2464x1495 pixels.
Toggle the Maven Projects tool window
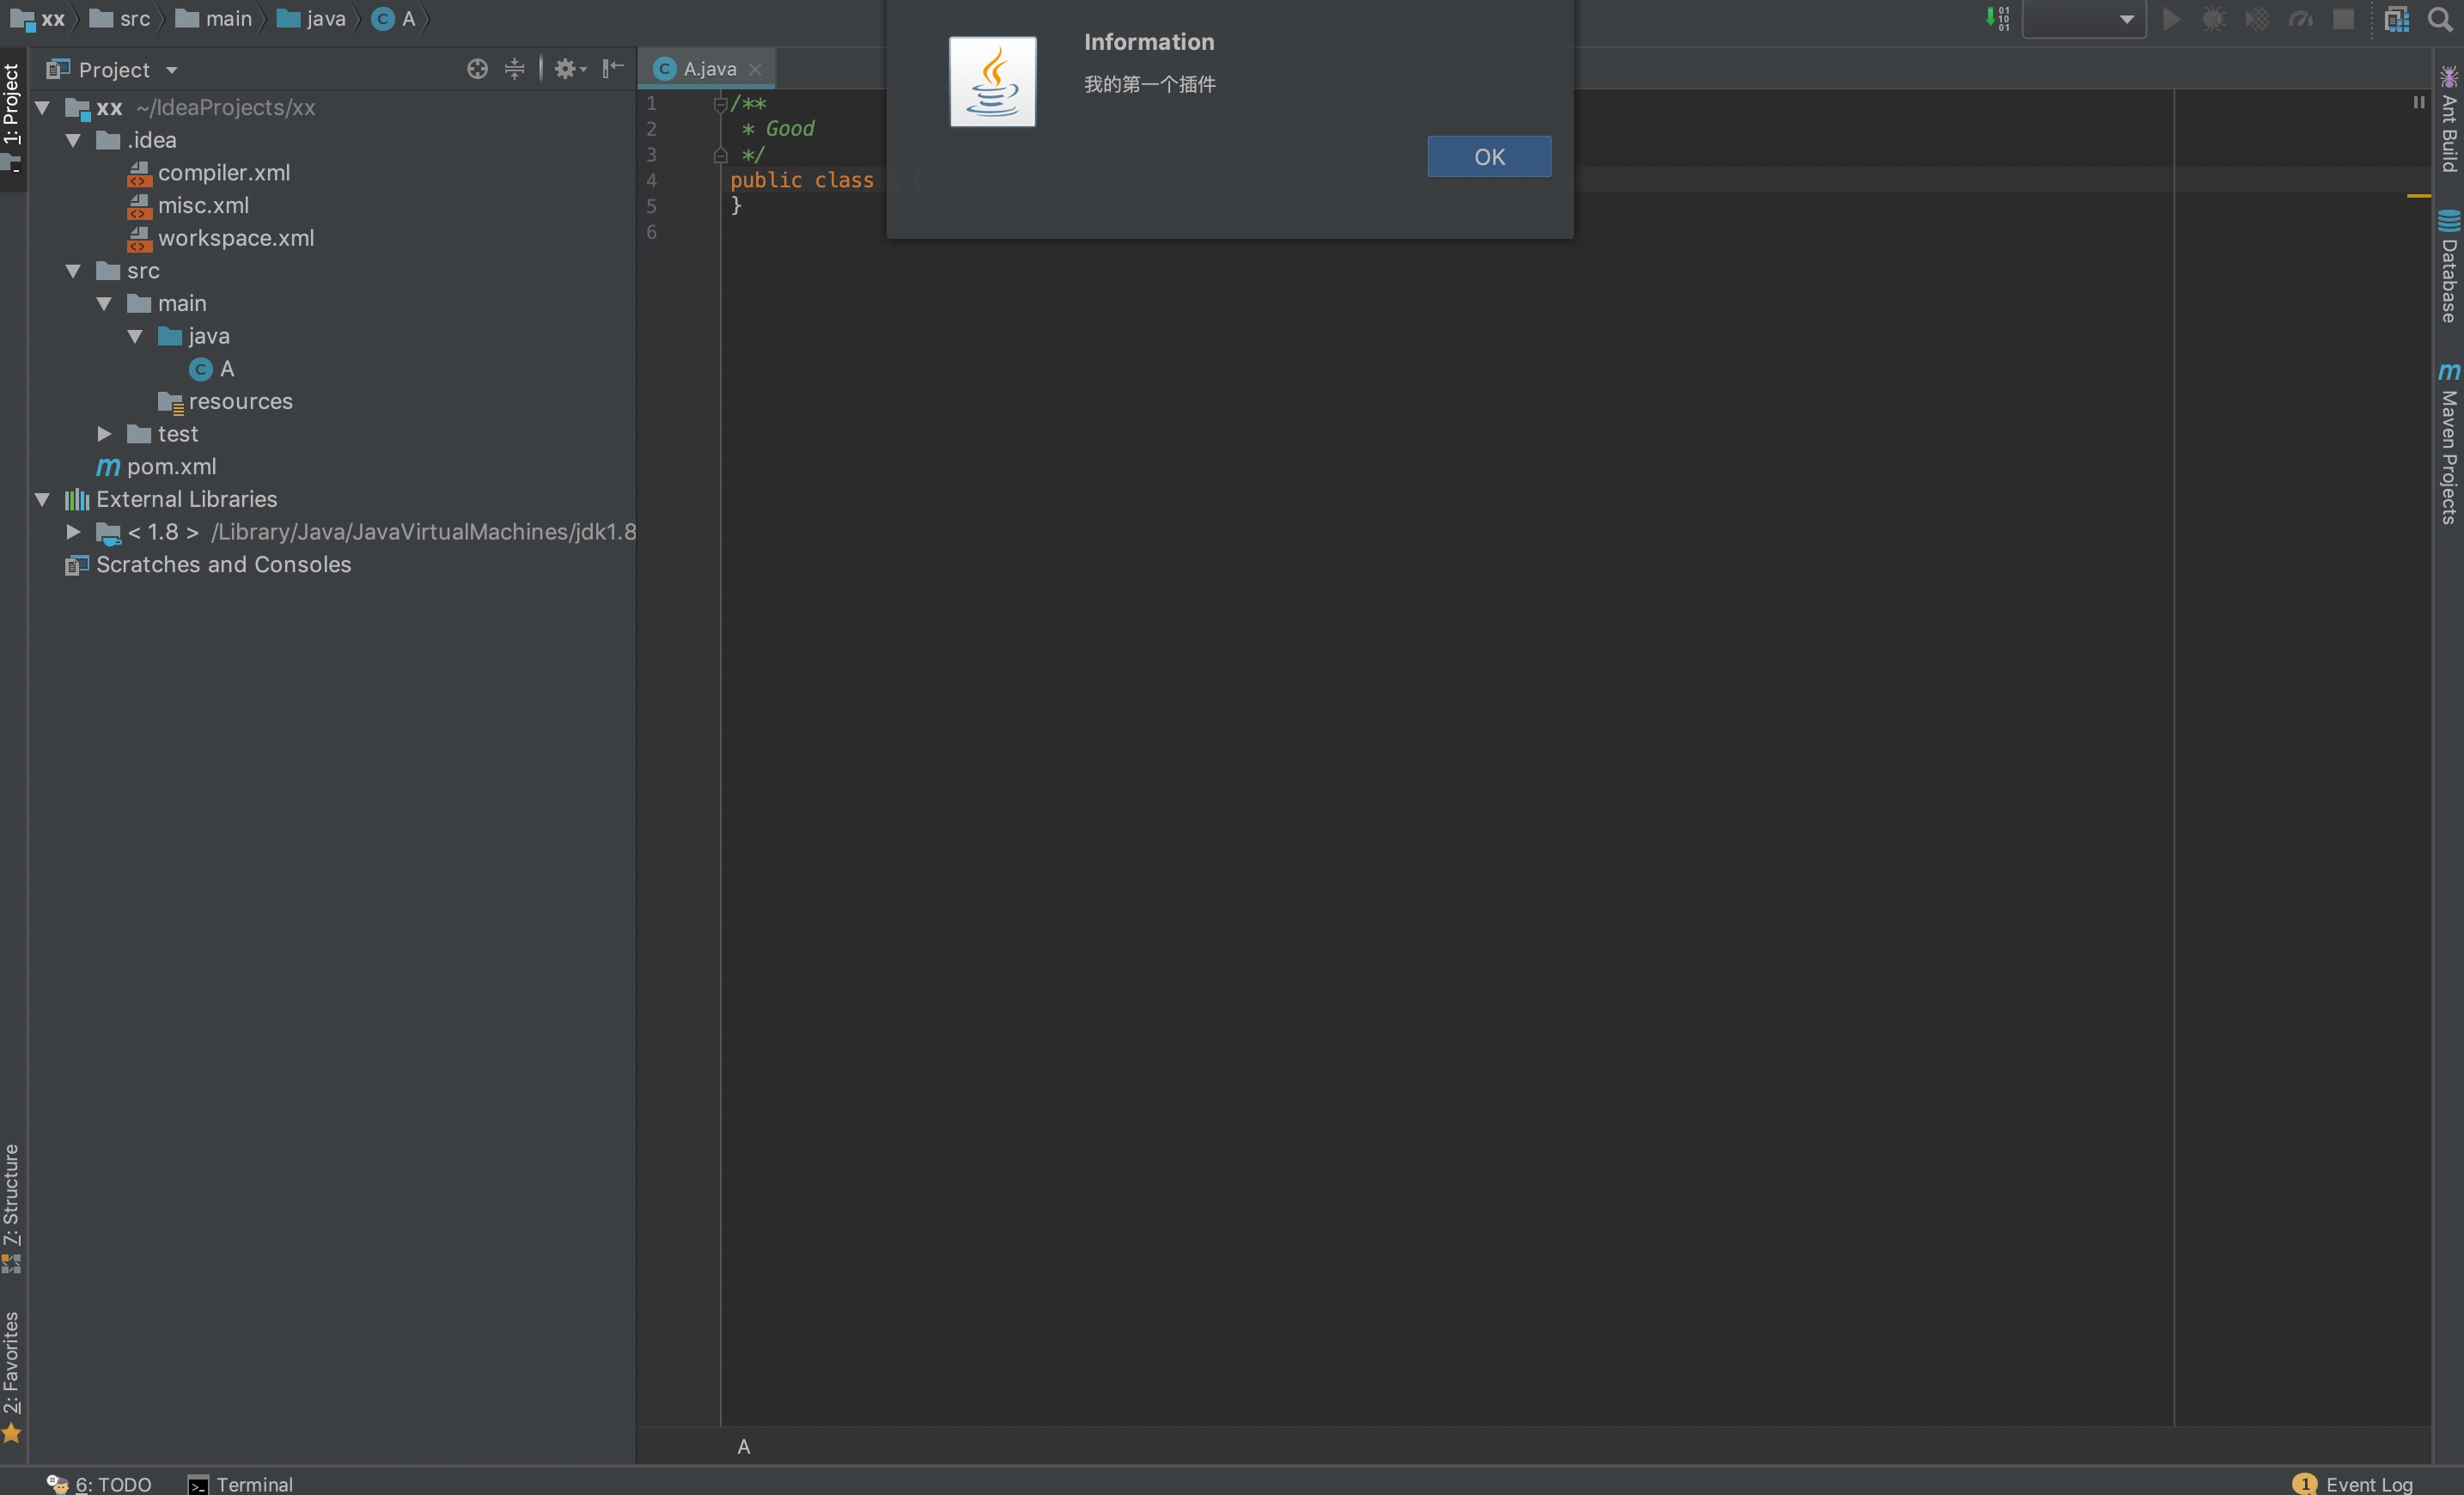click(x=2449, y=443)
